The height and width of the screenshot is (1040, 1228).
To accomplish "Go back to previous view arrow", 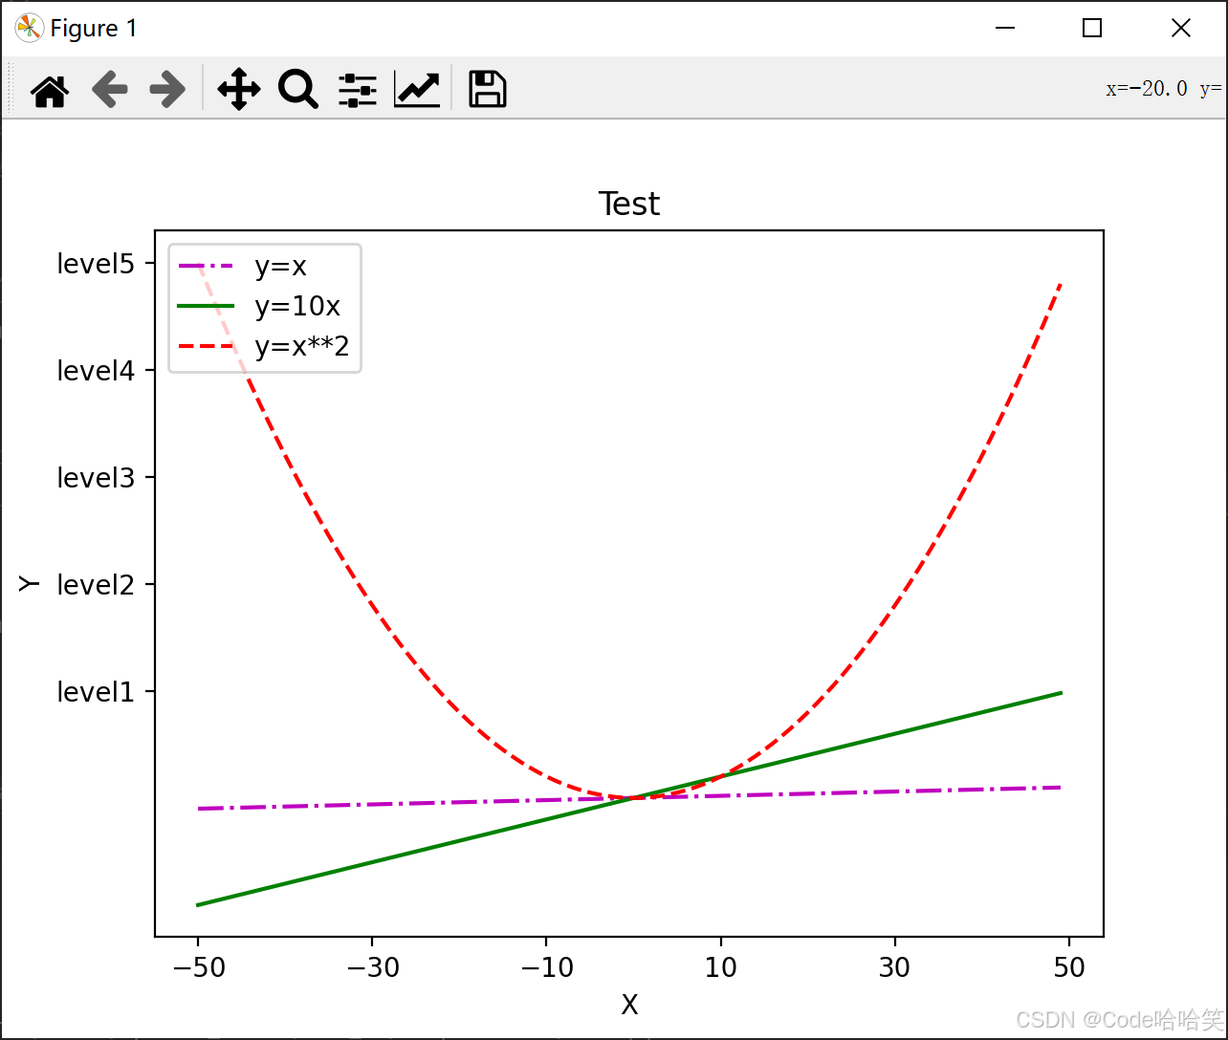I will coord(109,90).
